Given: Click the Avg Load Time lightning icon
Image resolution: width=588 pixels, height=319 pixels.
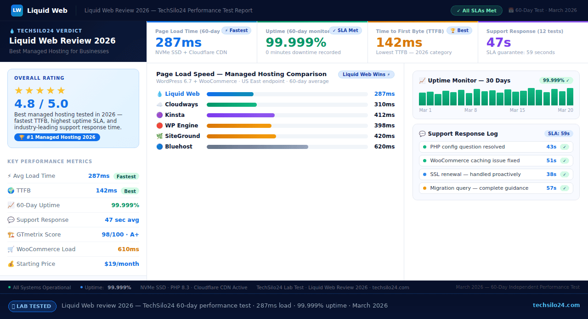Looking at the screenshot, I should (x=10, y=176).
